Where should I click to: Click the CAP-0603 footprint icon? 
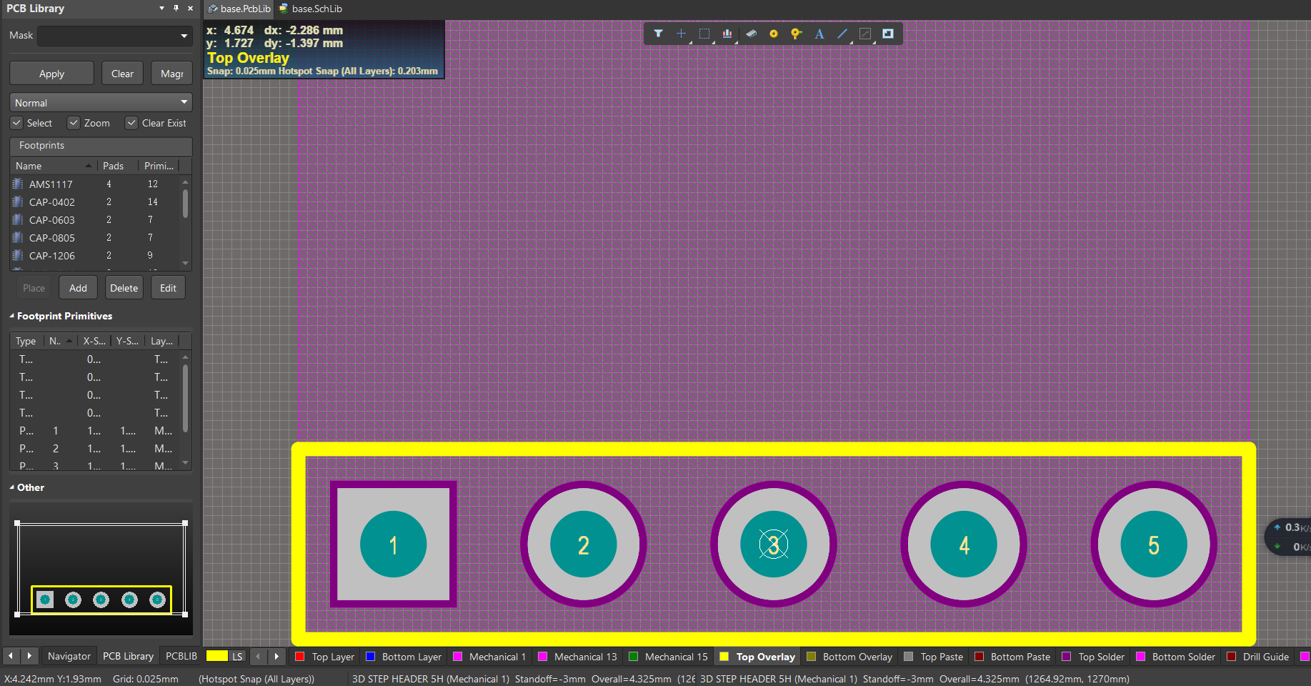click(x=18, y=219)
